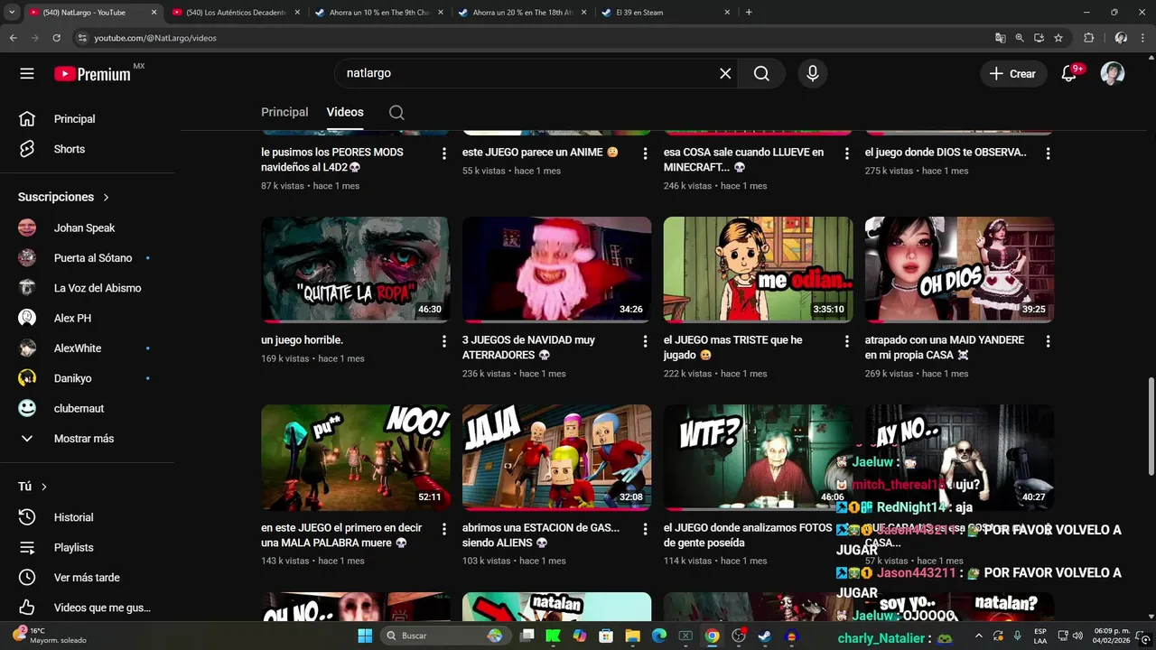This screenshot has height=650, width=1156.
Task: Bookmark this page with the star
Action: [x=1058, y=38]
